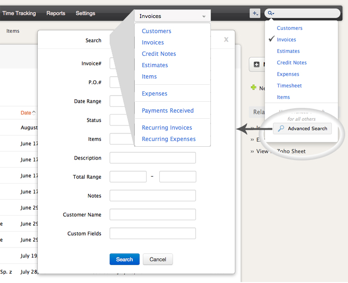Go to the Items sub-tab
348x283 pixels.
[13, 31]
